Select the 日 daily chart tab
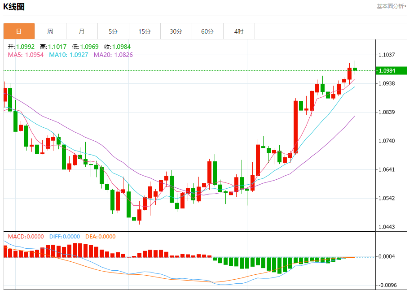This screenshot has height=290, width=409. (19, 31)
